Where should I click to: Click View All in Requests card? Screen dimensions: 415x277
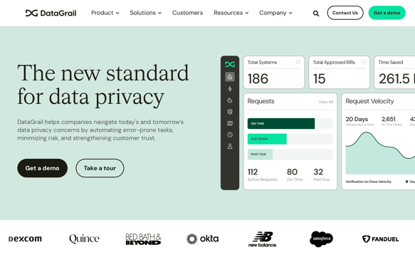click(x=326, y=102)
